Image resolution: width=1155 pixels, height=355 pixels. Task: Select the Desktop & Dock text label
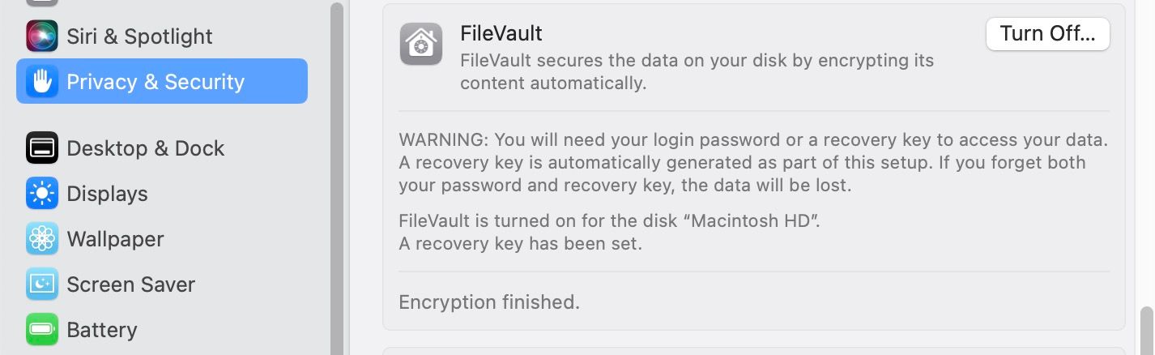[x=146, y=148]
